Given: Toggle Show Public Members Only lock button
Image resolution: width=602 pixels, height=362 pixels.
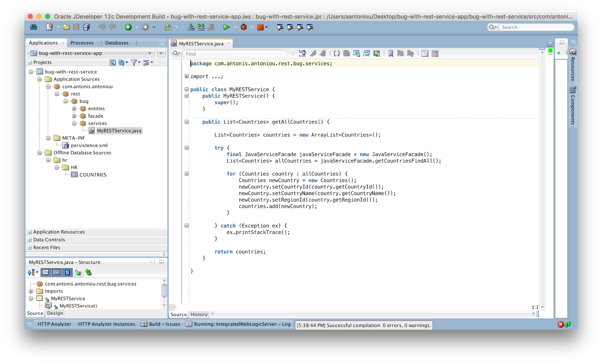Looking at the screenshot, I should 78,272.
